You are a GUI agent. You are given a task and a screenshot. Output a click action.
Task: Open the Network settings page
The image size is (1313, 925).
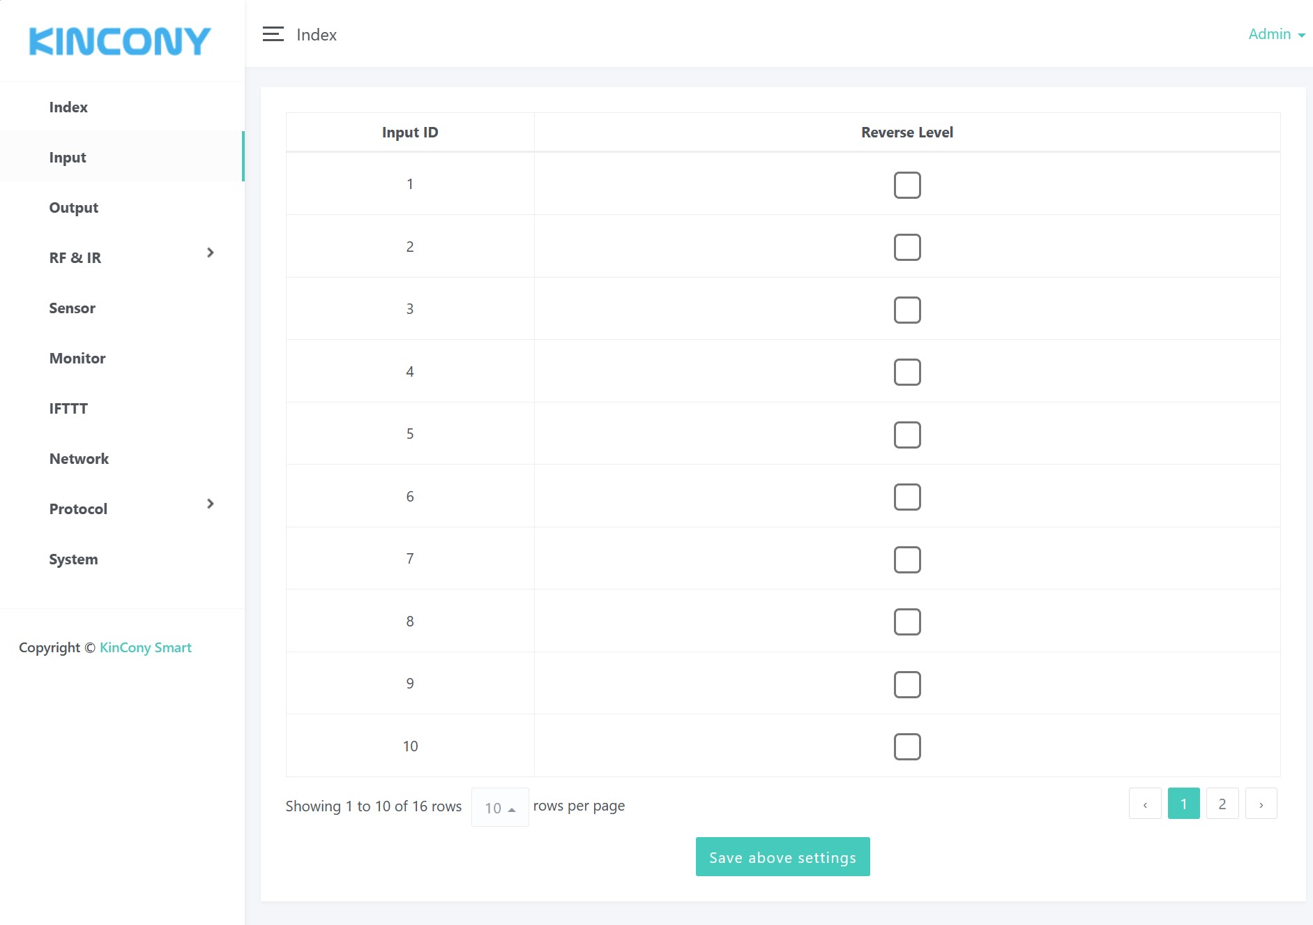pos(79,459)
